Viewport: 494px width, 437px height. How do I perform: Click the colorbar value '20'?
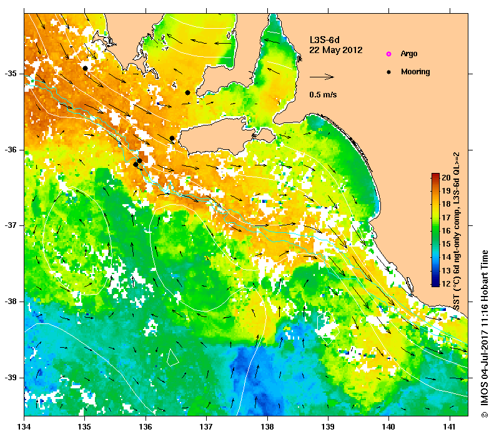click(x=446, y=177)
